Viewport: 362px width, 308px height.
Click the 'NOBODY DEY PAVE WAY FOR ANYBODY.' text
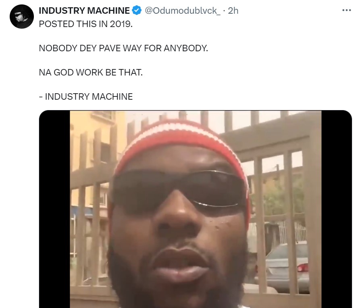(123, 48)
